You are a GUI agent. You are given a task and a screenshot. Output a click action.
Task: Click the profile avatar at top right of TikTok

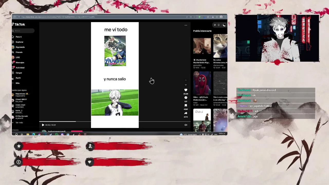pyautogui.click(x=224, y=25)
